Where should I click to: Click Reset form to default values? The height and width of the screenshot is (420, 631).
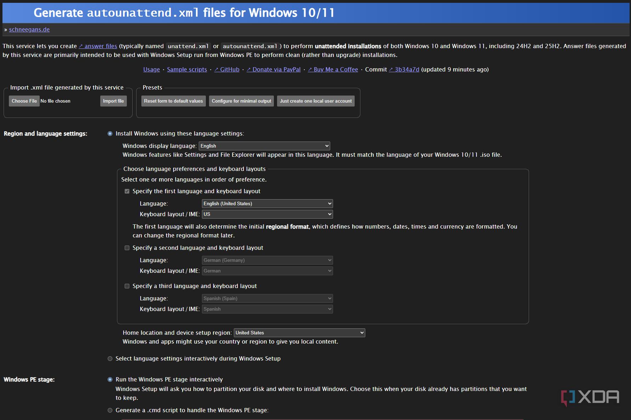173,101
